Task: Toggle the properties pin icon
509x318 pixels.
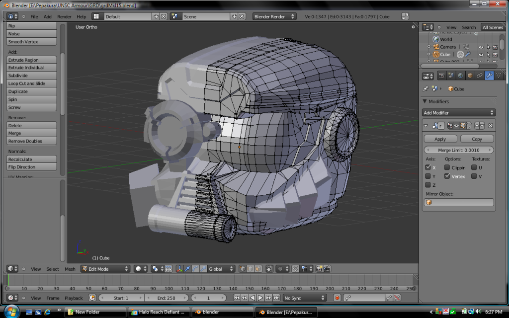Action: 425,88
